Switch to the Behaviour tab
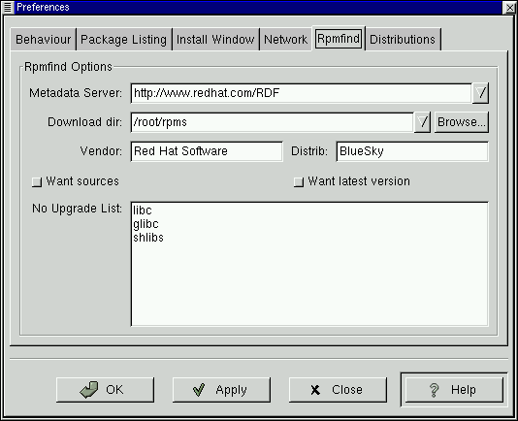518x421 pixels. (x=44, y=40)
